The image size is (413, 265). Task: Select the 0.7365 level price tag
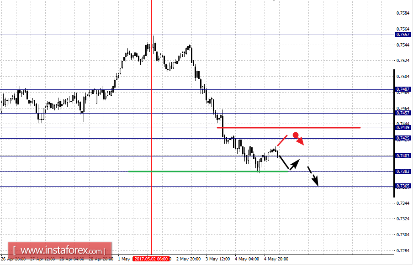(x=403, y=186)
